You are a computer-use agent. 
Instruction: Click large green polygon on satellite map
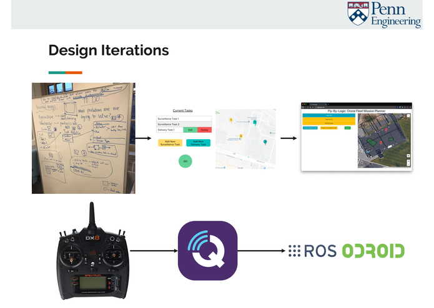pos(370,142)
